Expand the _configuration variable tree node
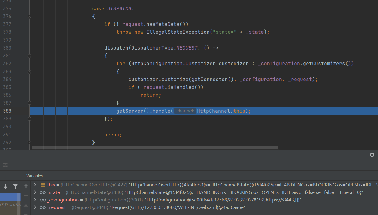 click(35, 200)
